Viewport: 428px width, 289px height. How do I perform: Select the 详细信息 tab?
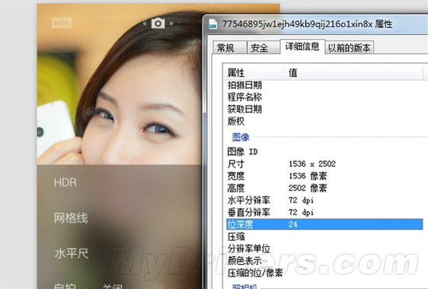coord(303,47)
